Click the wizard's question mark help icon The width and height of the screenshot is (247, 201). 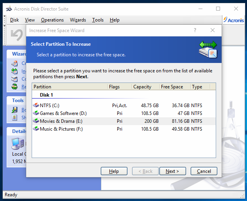click(195, 30)
